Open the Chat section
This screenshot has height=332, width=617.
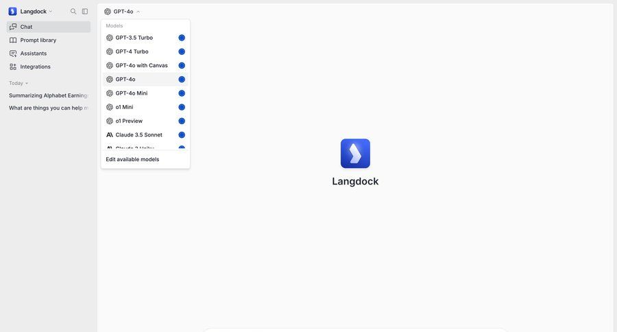click(x=49, y=27)
